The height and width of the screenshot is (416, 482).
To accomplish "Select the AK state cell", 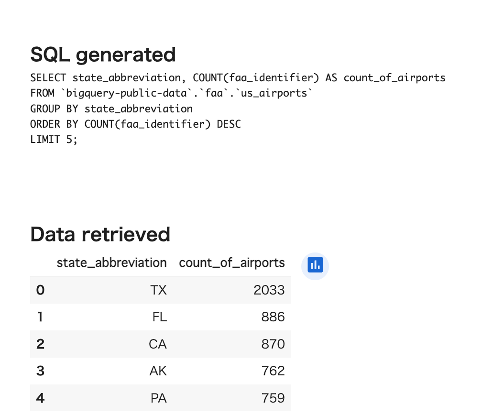I will [x=158, y=371].
